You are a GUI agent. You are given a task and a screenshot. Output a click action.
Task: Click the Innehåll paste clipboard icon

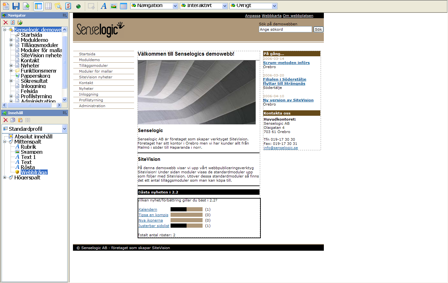coord(20,120)
